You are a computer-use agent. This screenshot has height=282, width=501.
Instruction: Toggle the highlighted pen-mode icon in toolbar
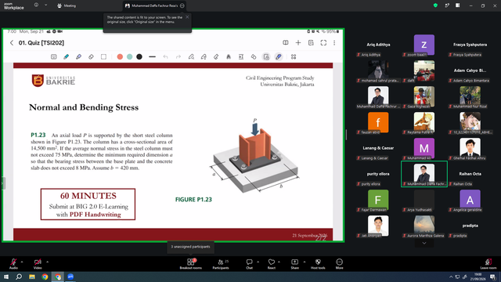(279, 57)
